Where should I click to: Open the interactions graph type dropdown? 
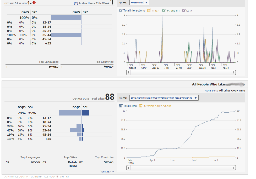pos(139,2)
